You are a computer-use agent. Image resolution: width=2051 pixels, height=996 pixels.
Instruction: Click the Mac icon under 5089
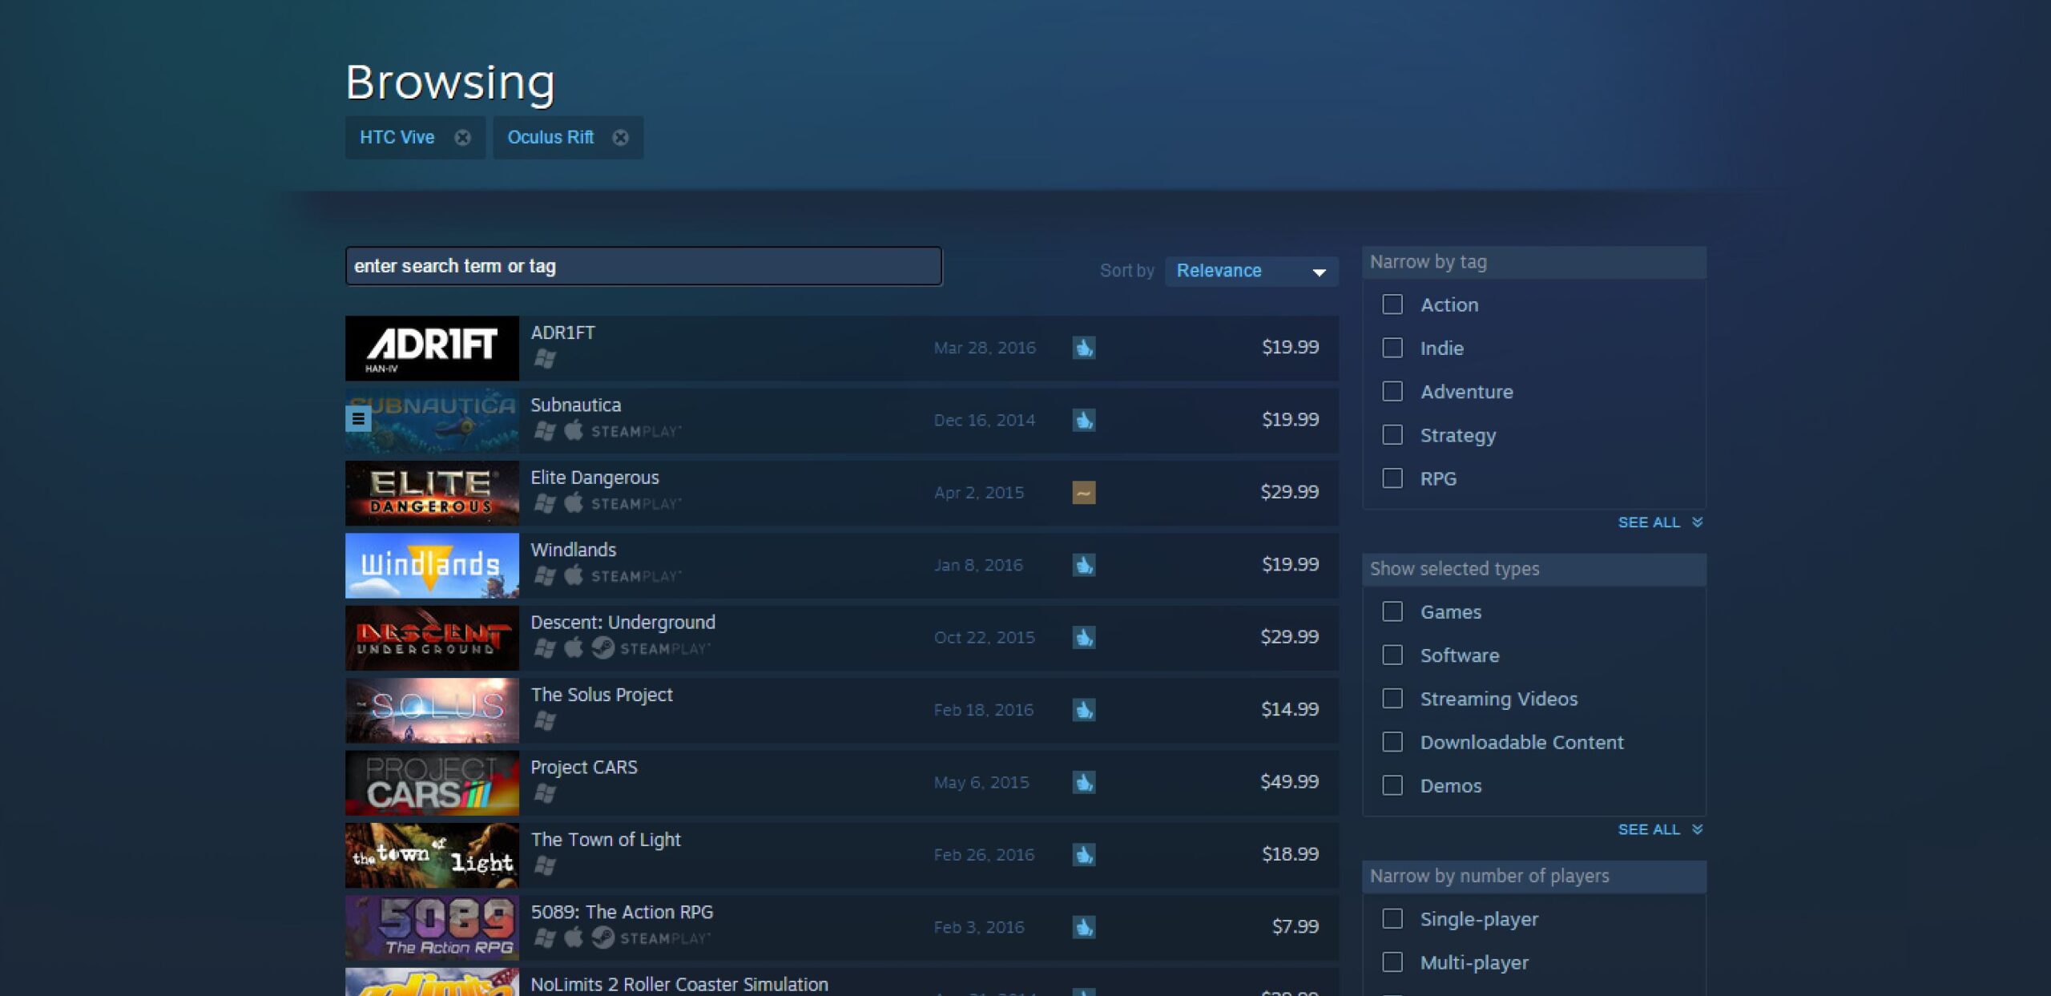[574, 938]
